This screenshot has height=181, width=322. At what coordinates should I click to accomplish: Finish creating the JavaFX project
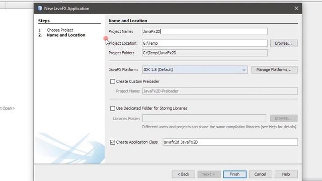235,174
